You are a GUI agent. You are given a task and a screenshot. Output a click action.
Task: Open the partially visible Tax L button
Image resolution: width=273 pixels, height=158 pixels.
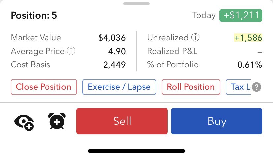[x=238, y=87]
